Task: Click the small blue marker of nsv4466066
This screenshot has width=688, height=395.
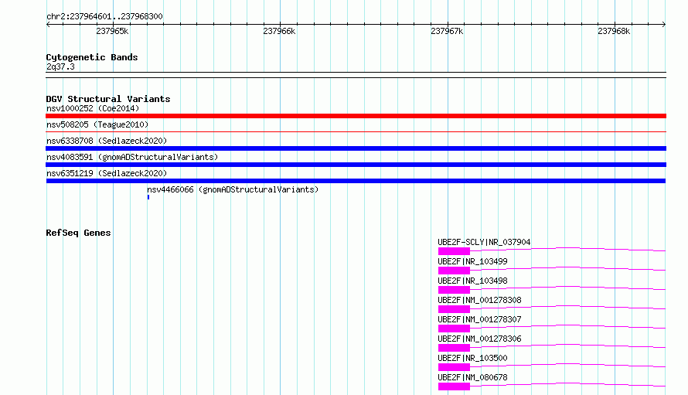Action: click(148, 197)
